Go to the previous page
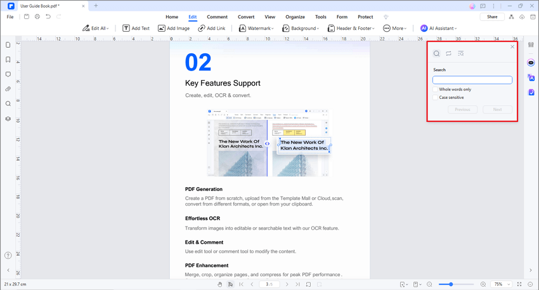Screen dimensions: 539x290 click(x=252, y=284)
